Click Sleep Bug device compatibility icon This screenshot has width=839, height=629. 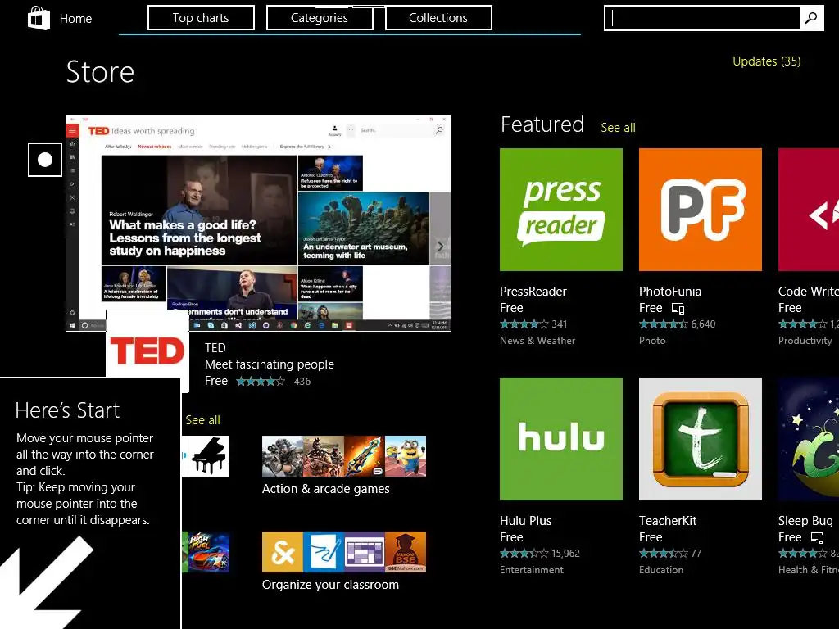tap(817, 538)
